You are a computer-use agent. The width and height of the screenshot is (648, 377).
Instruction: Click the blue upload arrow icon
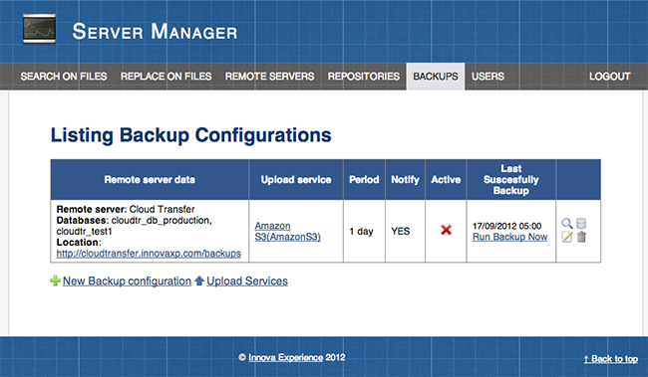click(199, 281)
